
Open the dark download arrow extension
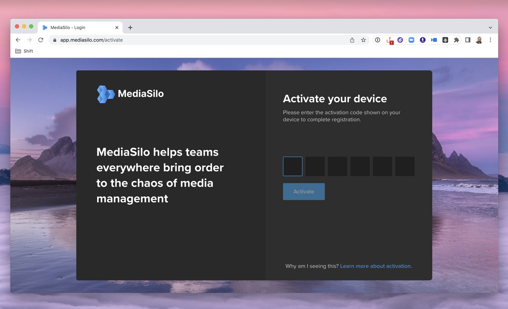[445, 40]
